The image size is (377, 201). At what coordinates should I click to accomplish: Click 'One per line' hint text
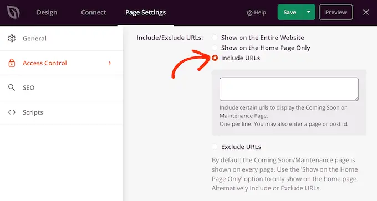tap(284, 124)
